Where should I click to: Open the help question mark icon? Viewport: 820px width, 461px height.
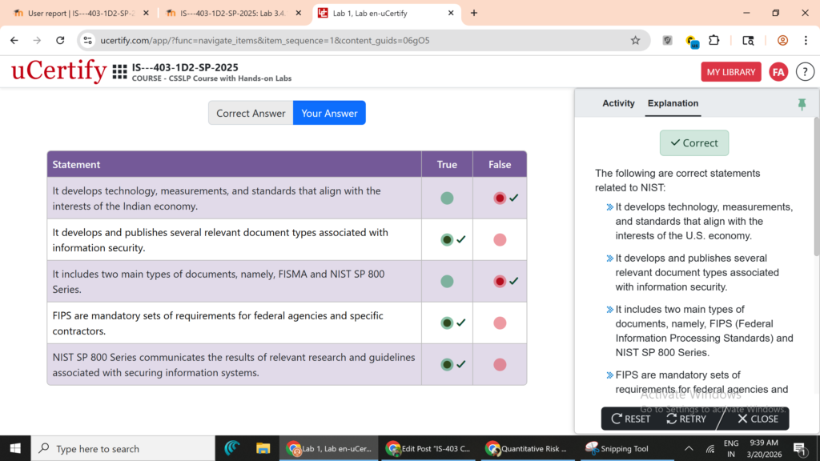805,72
